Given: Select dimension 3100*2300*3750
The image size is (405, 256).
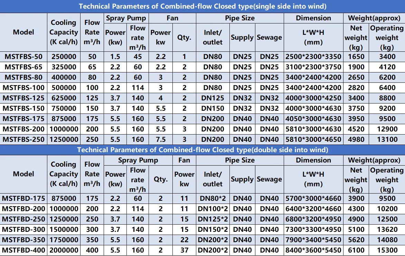Looking at the screenshot, I should point(313,67).
